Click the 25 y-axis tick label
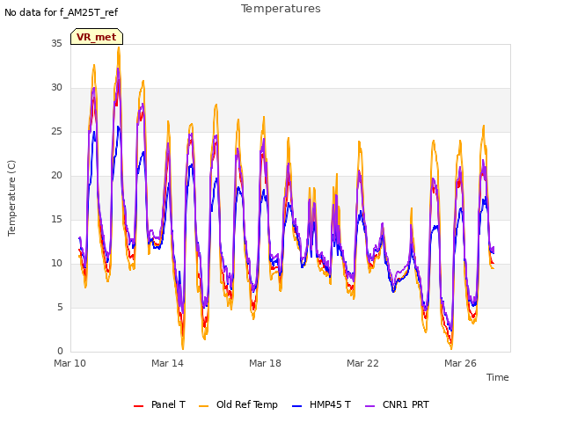This screenshot has width=563, height=422. (56, 132)
